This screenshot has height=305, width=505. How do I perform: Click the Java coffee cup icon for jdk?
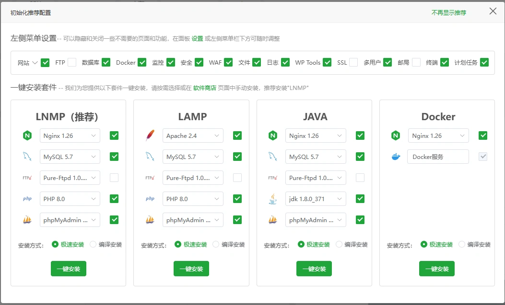(273, 199)
